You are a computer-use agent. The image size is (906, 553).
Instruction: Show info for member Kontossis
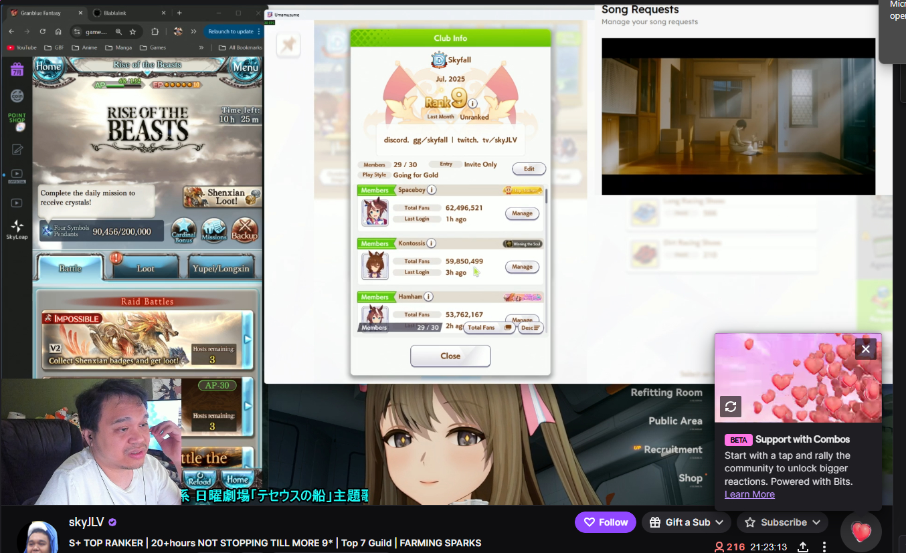coord(431,243)
